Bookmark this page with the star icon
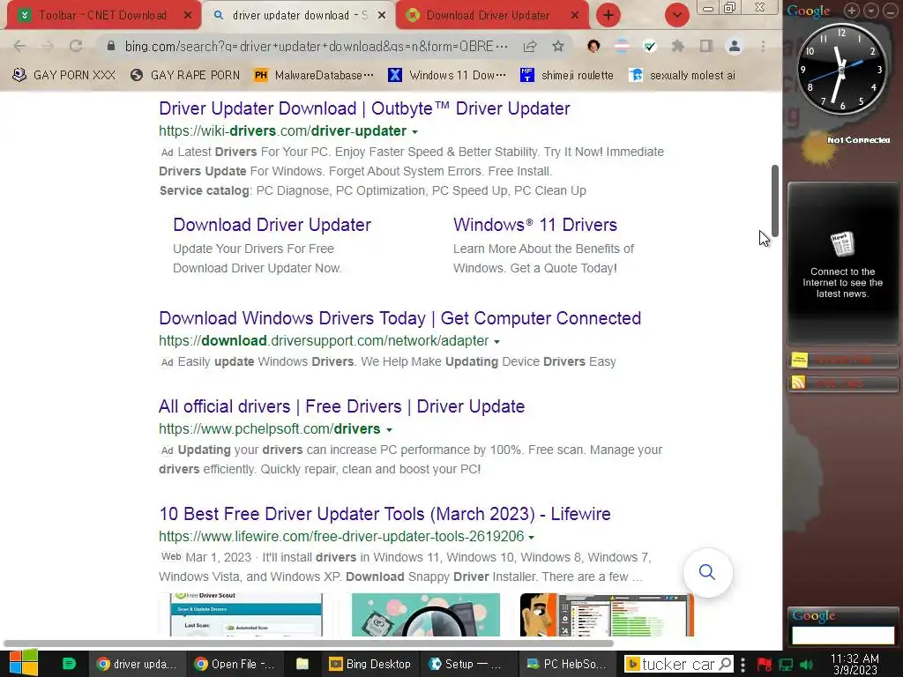This screenshot has height=677, width=903. coord(557,46)
